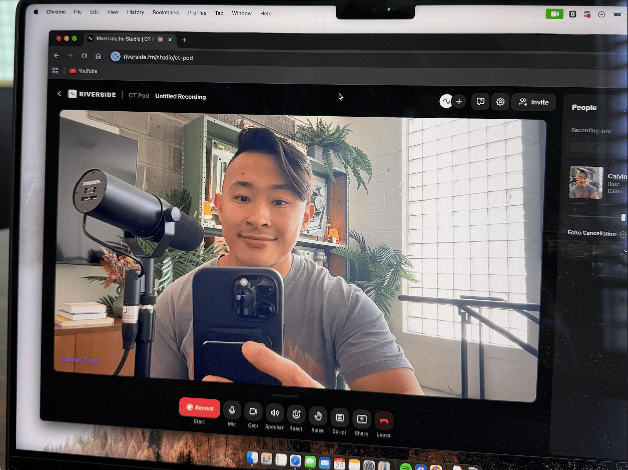Open Messages from the Dock
The width and height of the screenshot is (628, 470).
[310, 462]
